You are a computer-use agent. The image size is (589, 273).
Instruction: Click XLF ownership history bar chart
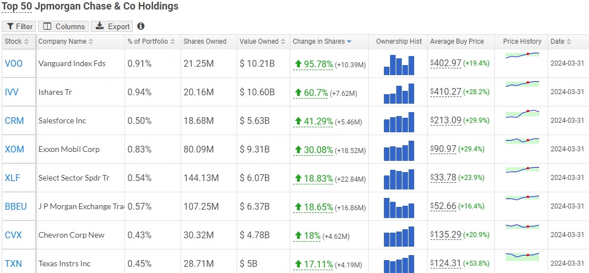[x=398, y=179]
